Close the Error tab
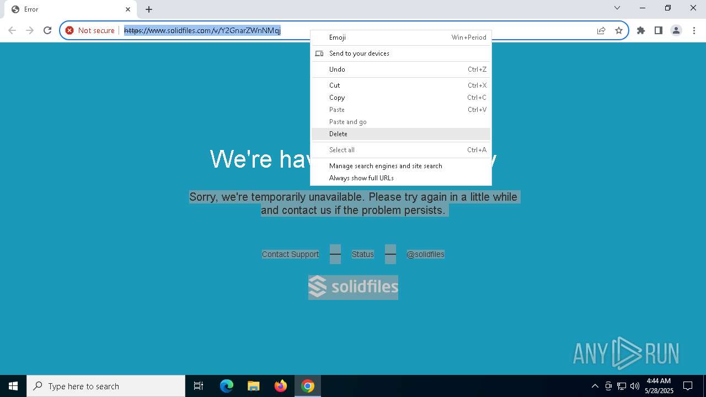 coord(128,9)
